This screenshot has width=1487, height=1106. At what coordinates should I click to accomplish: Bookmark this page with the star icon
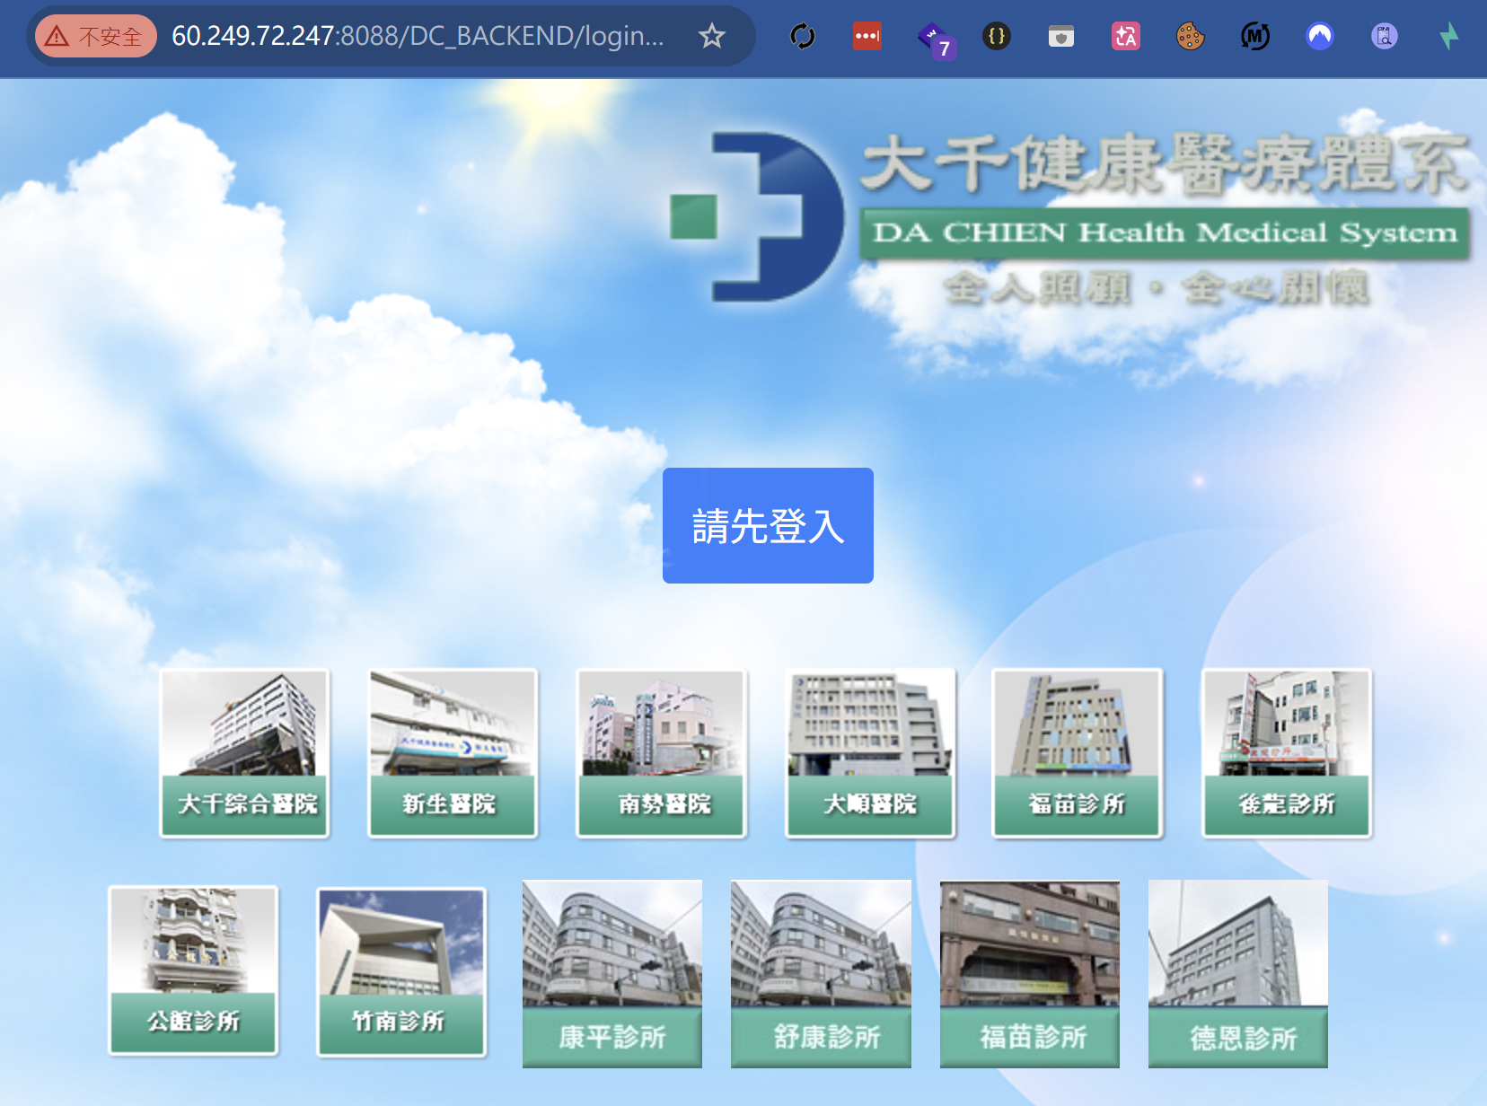pyautogui.click(x=712, y=36)
